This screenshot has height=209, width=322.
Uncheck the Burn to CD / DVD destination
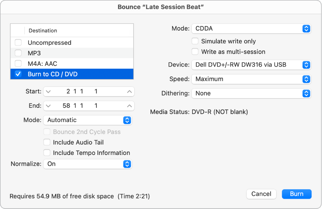click(18, 74)
